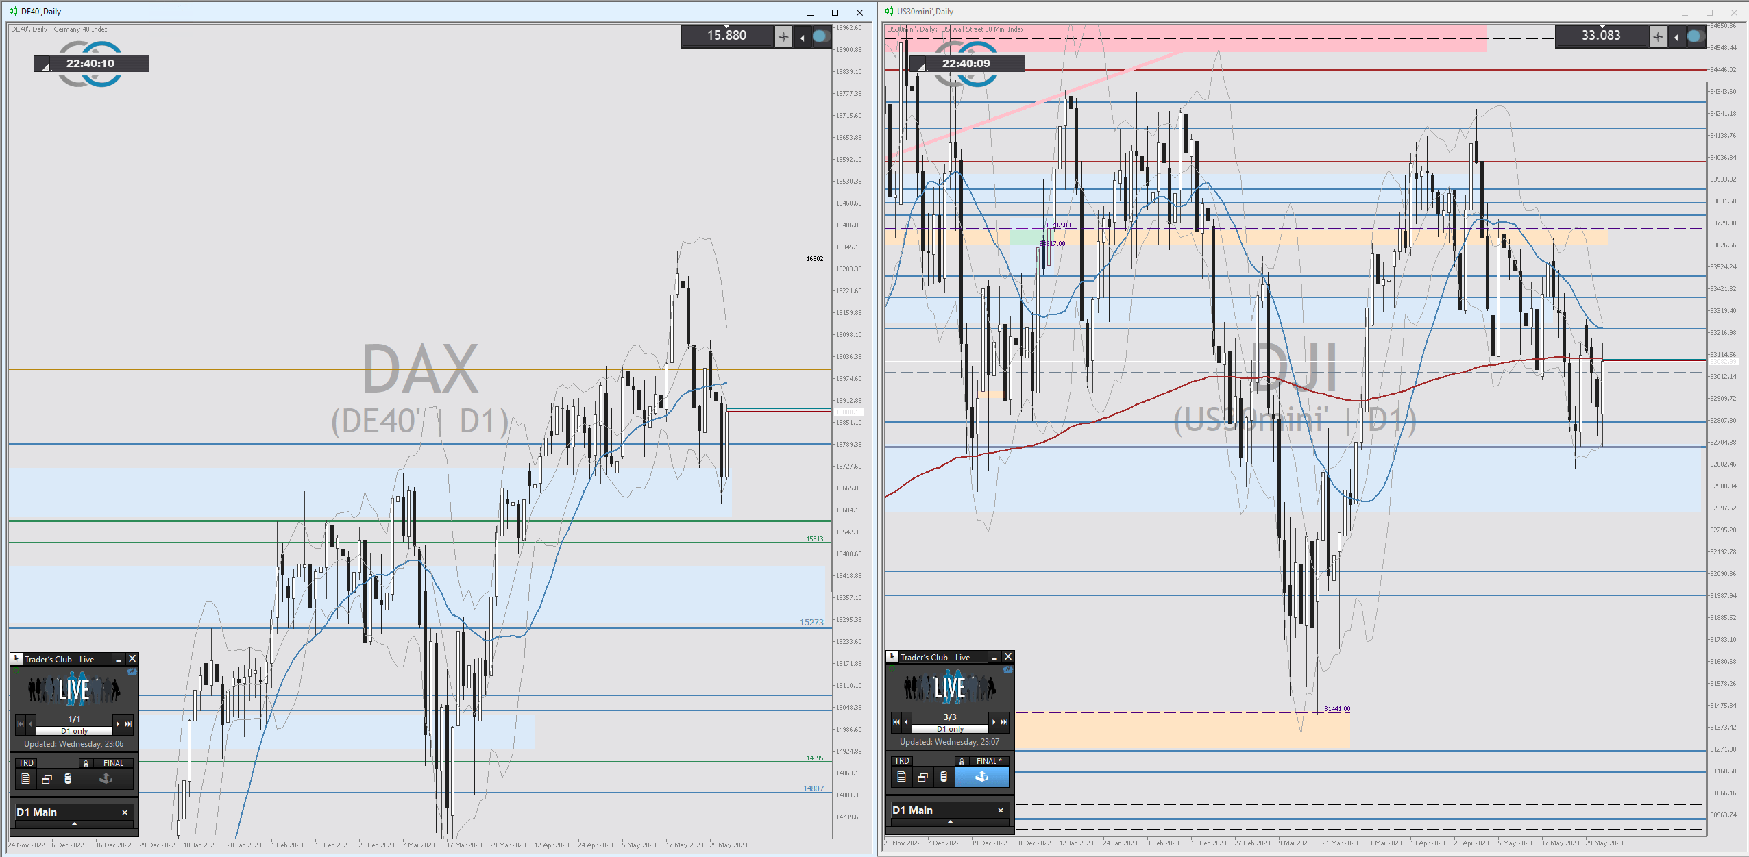1749x857 pixels.
Task: Click the LIVE banner in DE40 panel
Action: [x=74, y=689]
